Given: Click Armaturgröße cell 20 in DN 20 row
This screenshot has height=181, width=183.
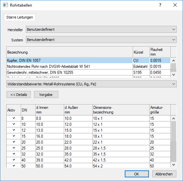Looking at the screenshot, I should point(160,142).
